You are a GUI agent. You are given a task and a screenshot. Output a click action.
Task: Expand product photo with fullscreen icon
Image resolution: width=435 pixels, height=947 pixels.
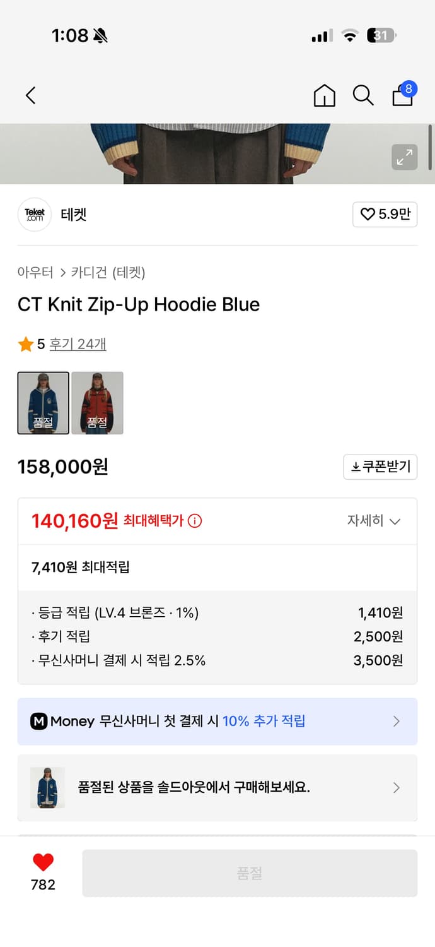pyautogui.click(x=404, y=157)
